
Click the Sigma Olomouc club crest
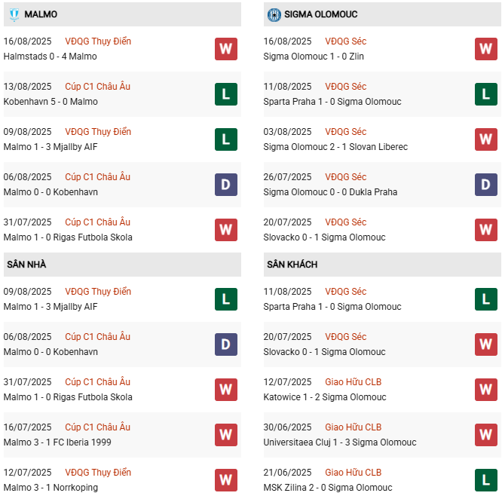click(x=274, y=14)
